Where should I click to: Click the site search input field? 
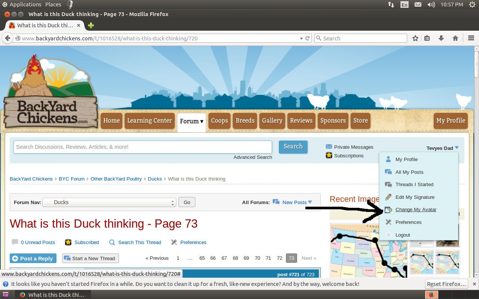coord(143,147)
